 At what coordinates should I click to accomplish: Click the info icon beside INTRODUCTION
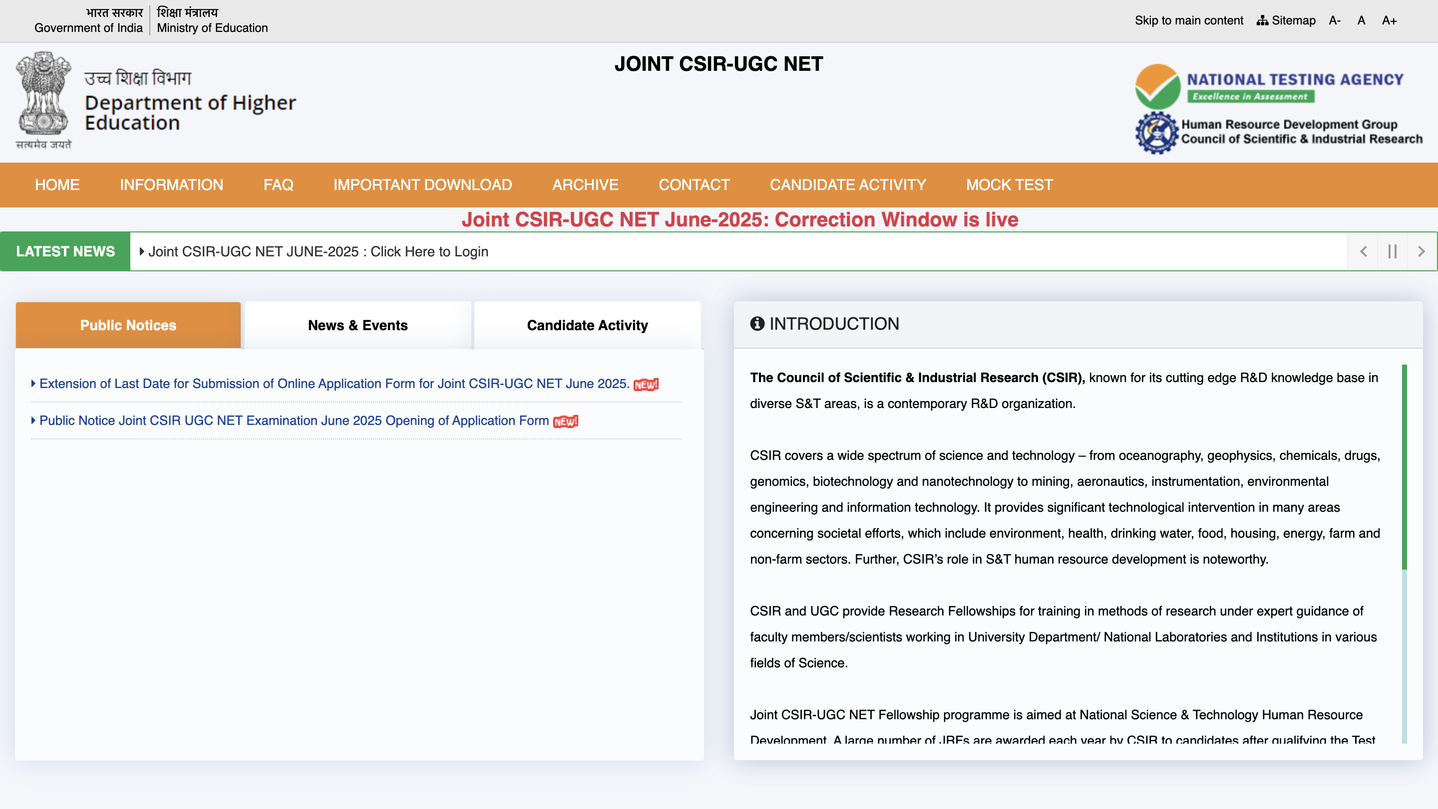(x=757, y=324)
